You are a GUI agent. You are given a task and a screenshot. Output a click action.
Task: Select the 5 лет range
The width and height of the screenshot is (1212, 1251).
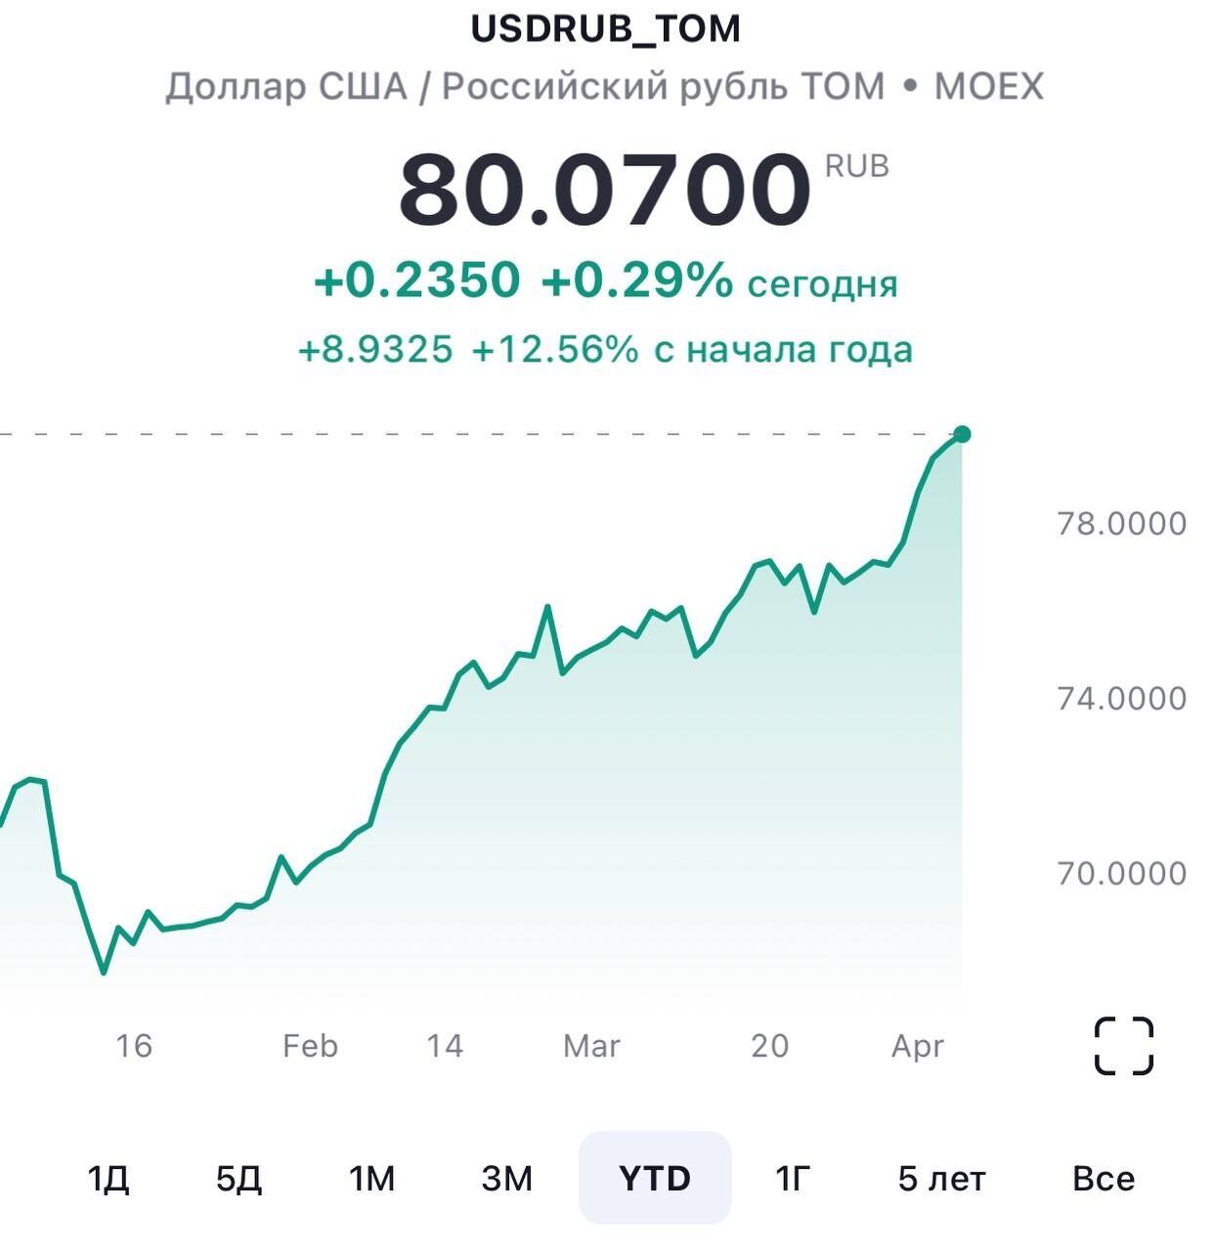click(941, 1179)
